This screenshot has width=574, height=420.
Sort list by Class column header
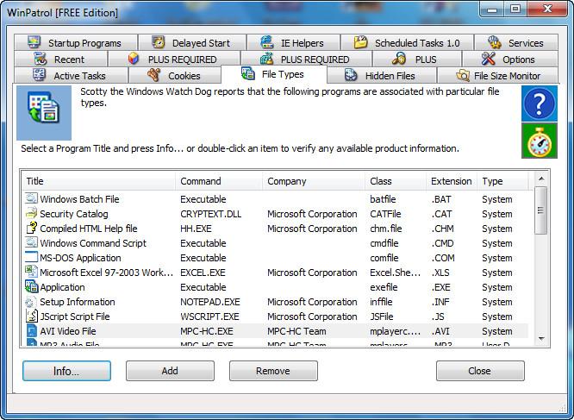click(x=396, y=181)
